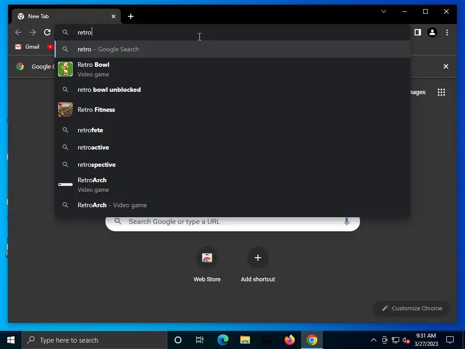Select the "retroactive" suggestion

[233, 147]
